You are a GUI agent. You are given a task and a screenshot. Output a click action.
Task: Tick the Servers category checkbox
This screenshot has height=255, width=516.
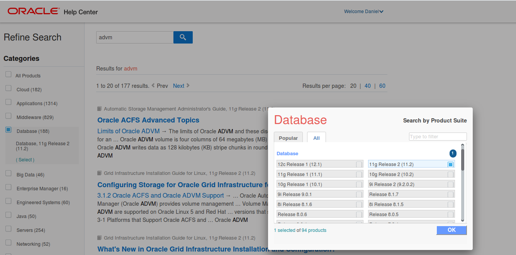[8, 229]
